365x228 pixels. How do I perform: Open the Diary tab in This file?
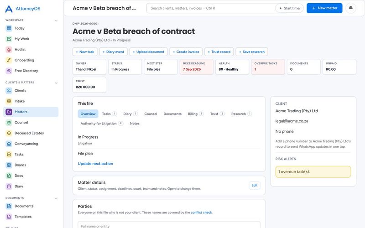click(130, 114)
